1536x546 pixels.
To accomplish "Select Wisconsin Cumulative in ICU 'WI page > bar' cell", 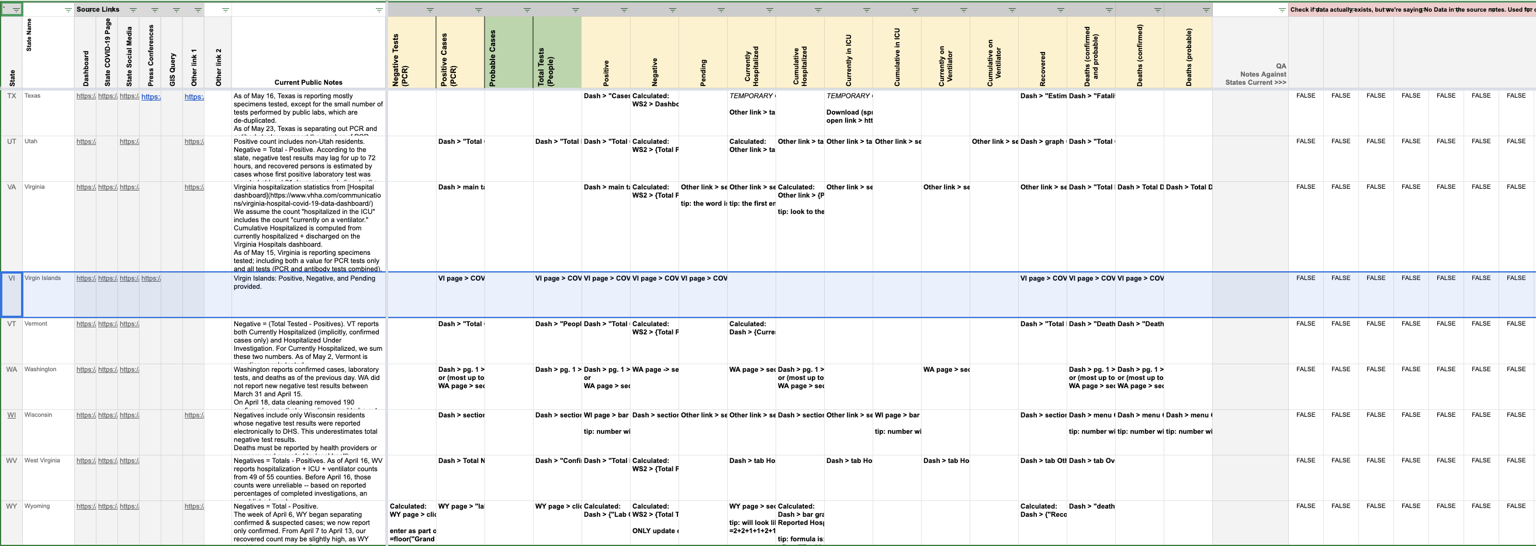I will point(897,432).
